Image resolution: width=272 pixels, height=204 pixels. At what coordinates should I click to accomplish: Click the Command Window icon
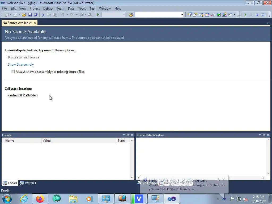230,15
